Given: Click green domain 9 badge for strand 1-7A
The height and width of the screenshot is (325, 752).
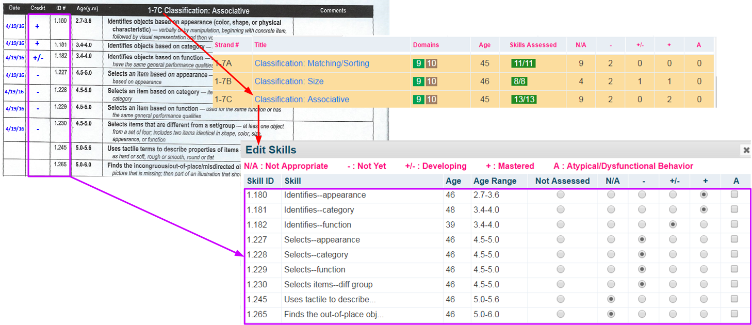Looking at the screenshot, I should (x=418, y=63).
